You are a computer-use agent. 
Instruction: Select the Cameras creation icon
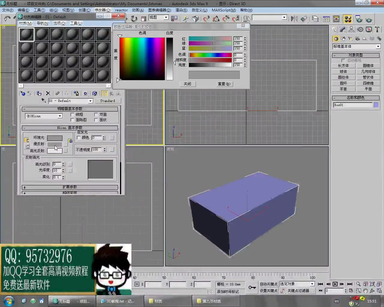[357, 38]
